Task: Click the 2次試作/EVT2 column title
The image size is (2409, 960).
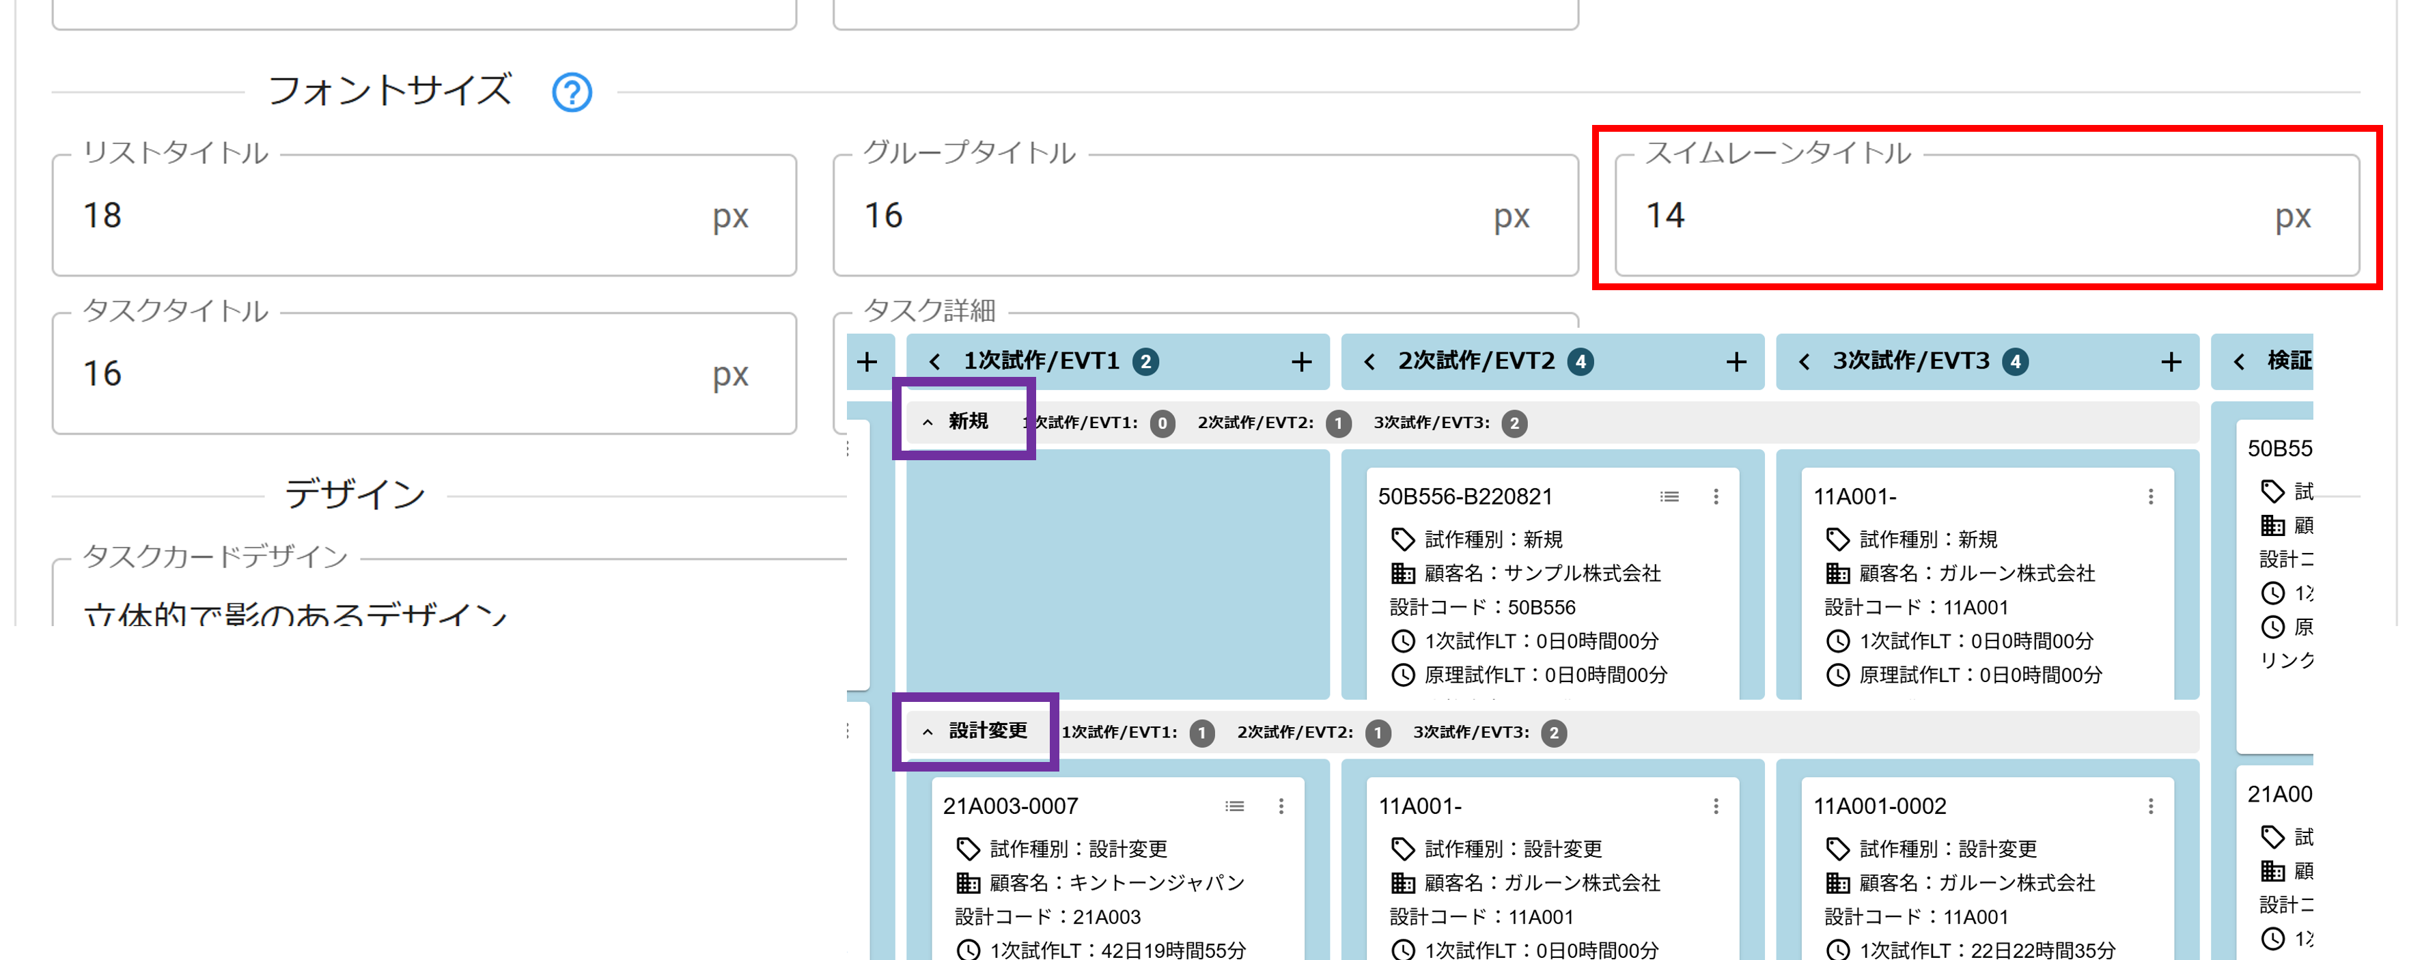Action: (1476, 361)
